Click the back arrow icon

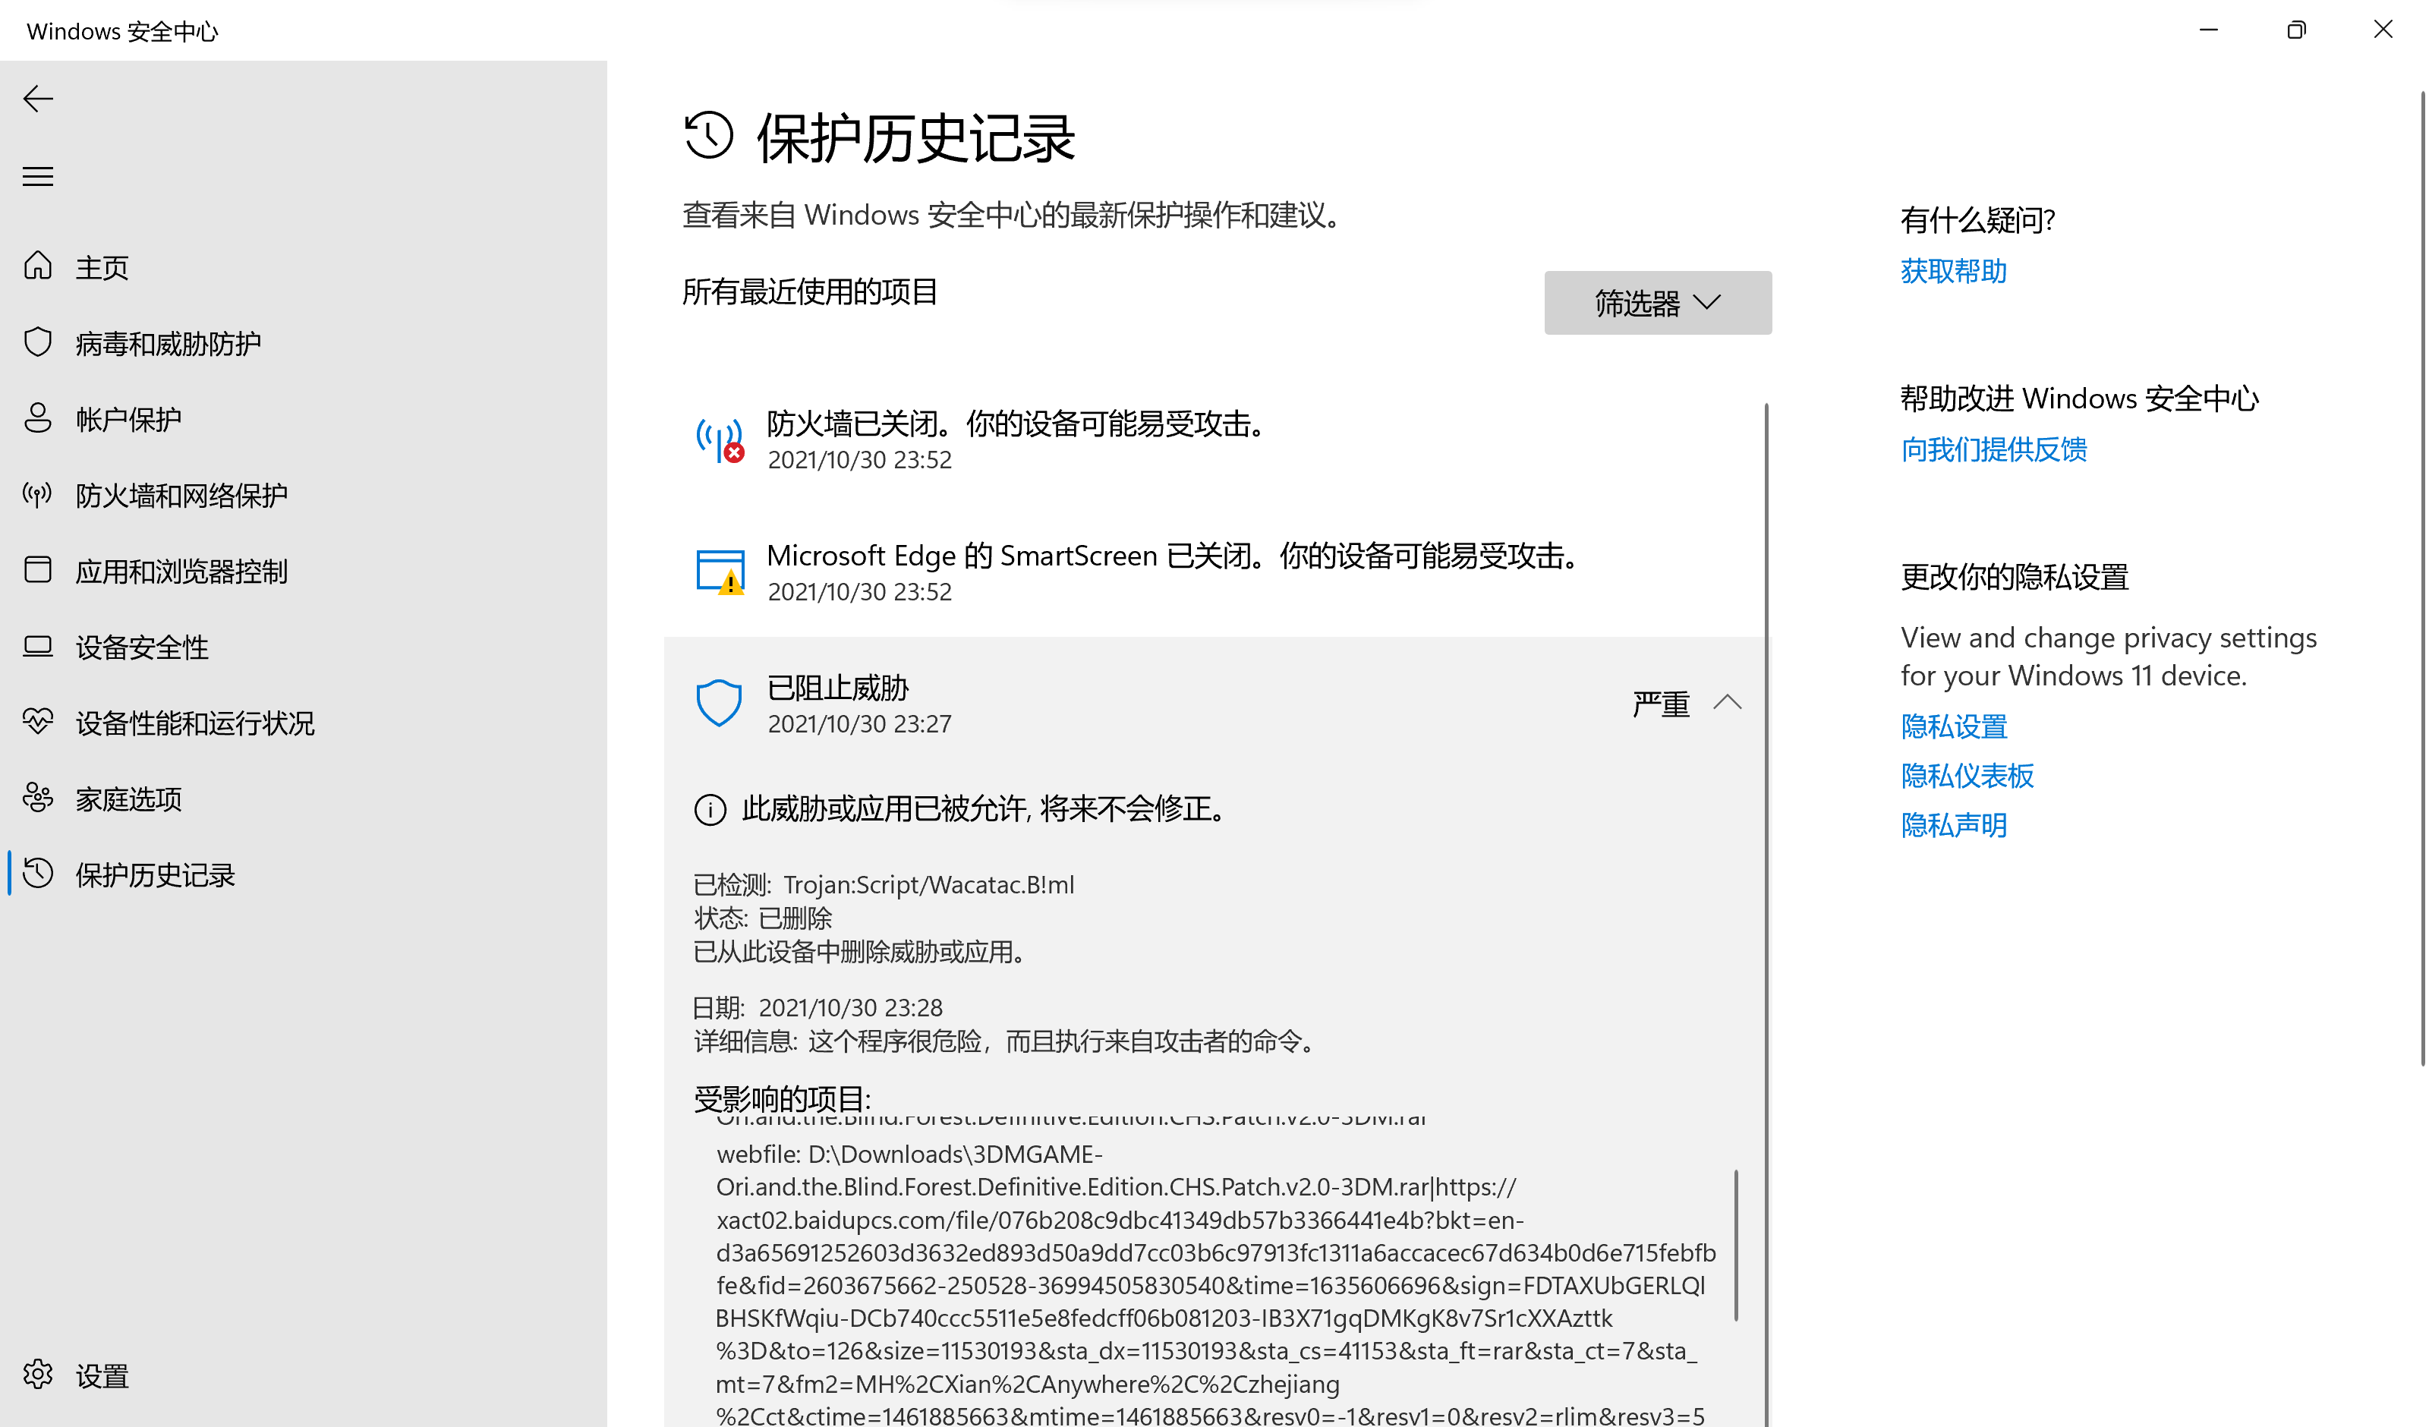pos(39,99)
